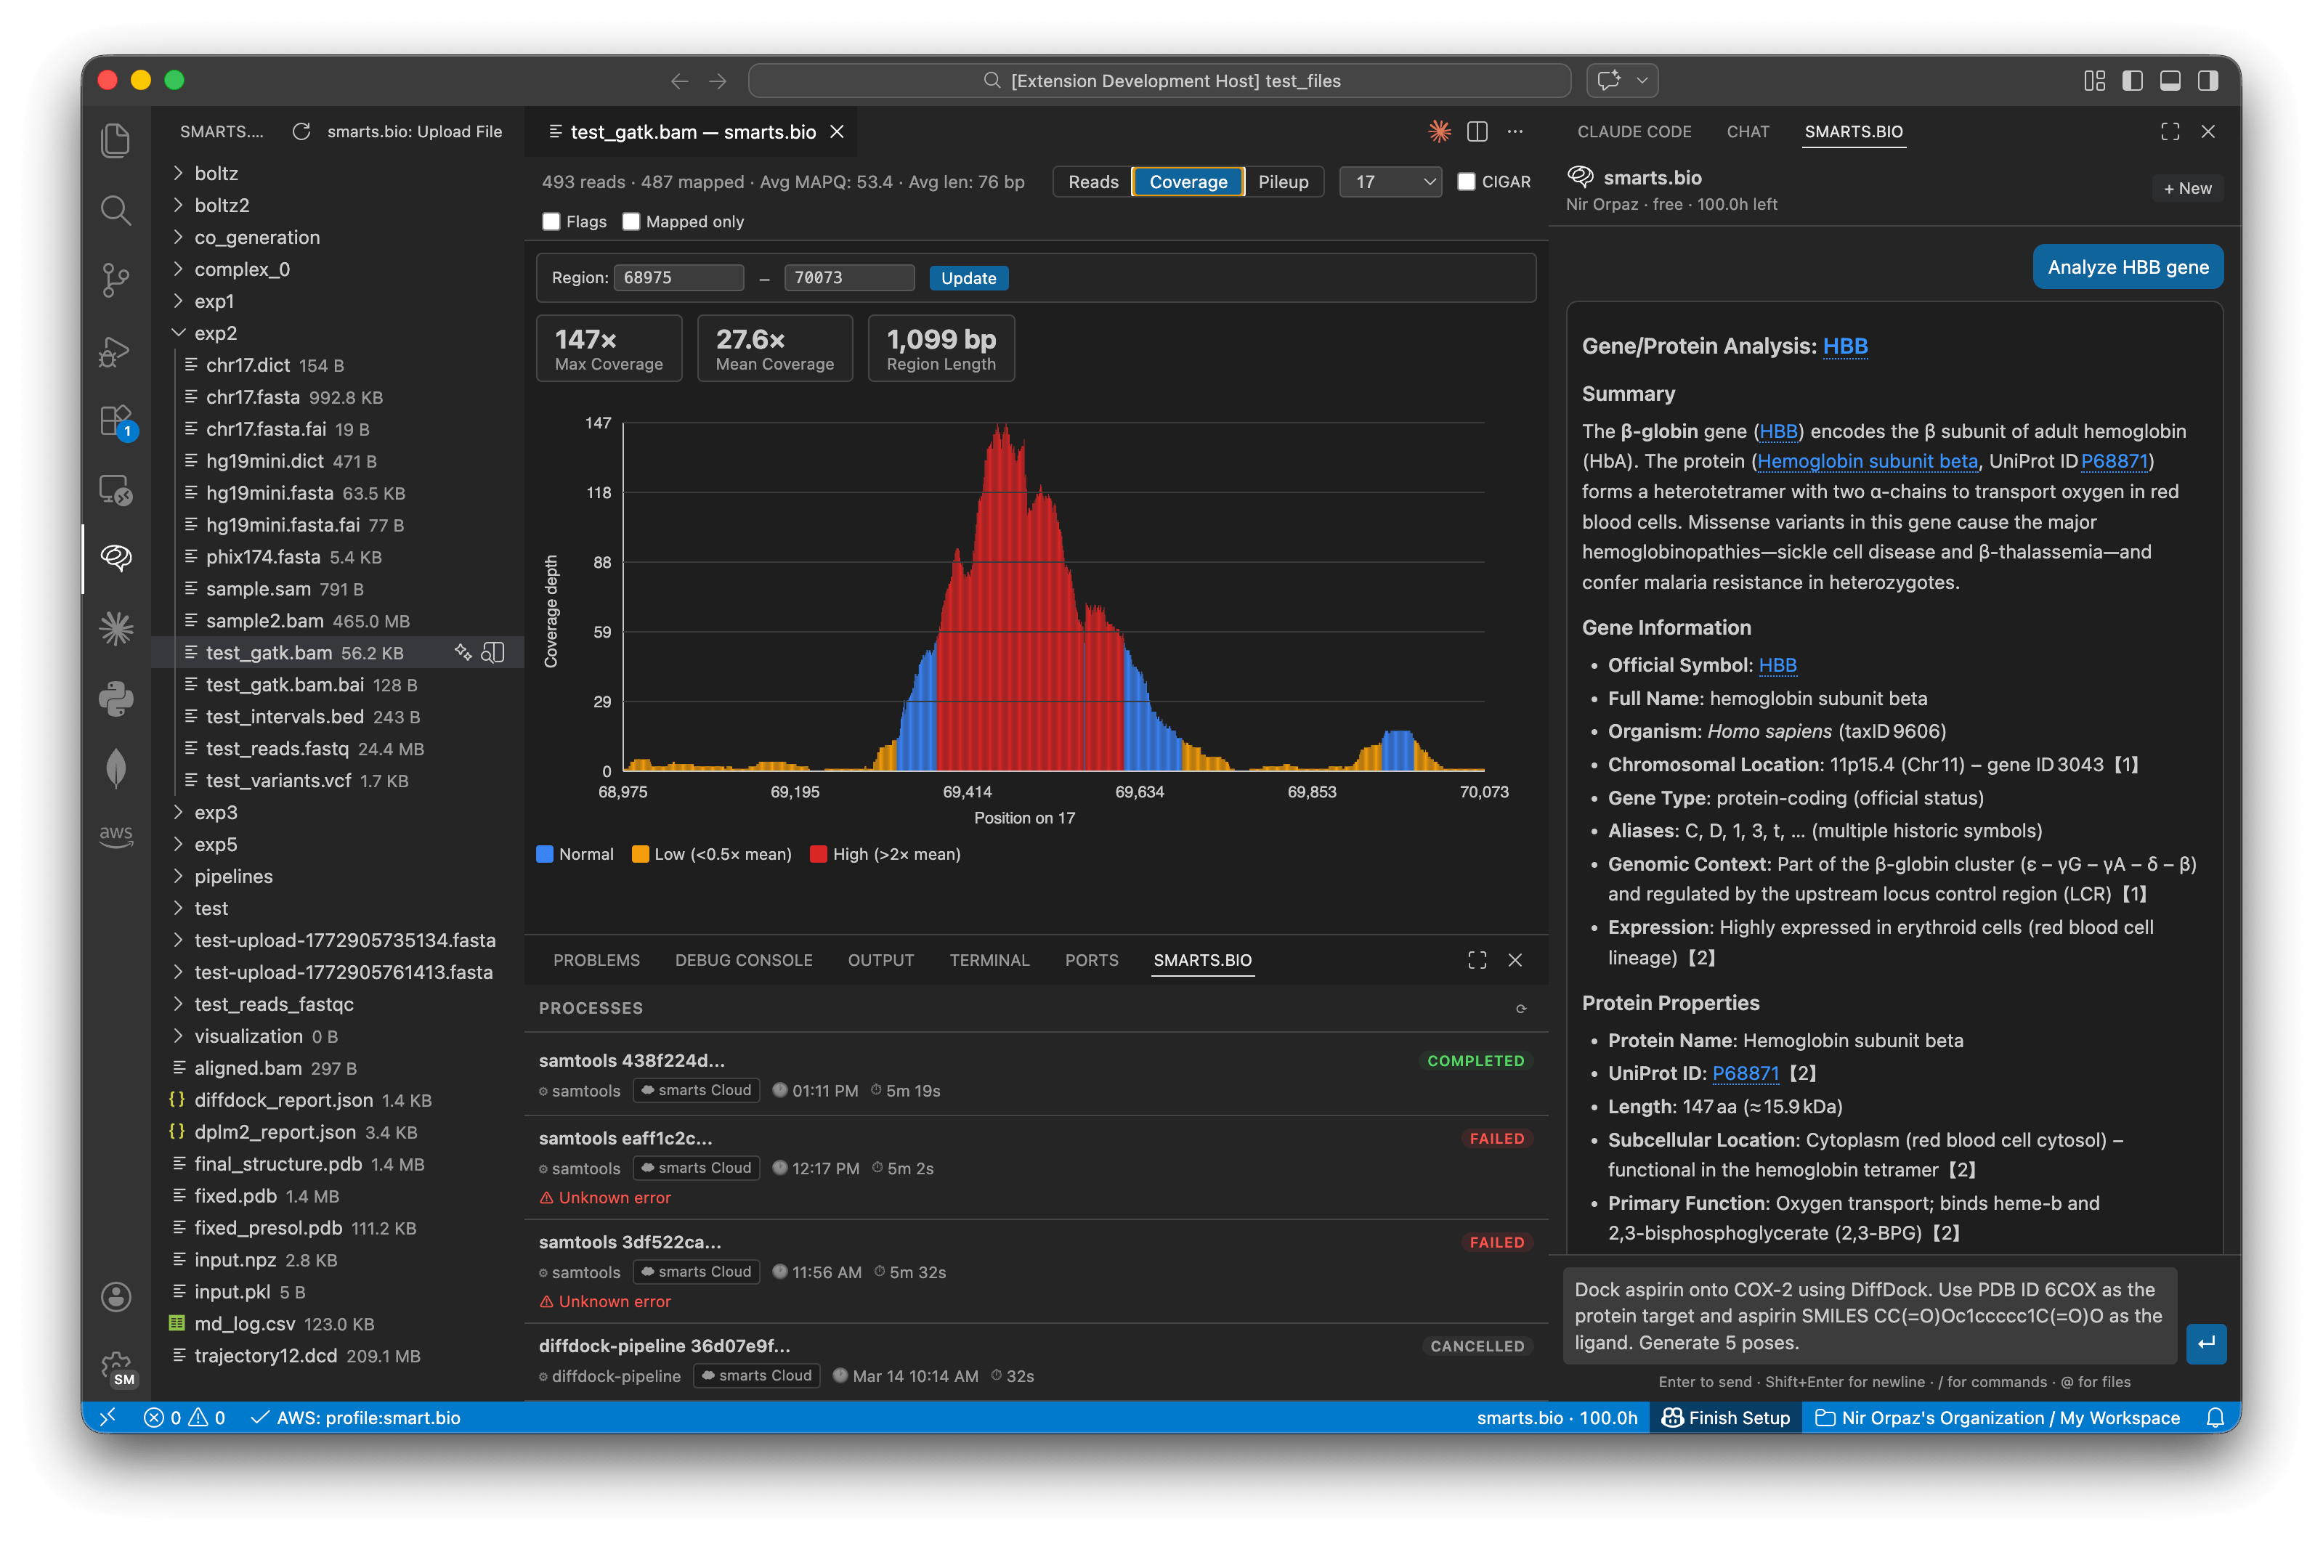Open the Extensions view with badge
2323x1541 pixels.
pyautogui.click(x=116, y=420)
